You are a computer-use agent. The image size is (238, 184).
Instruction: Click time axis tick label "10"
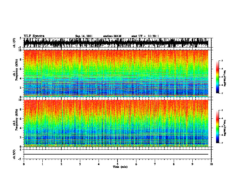click(x=211, y=164)
